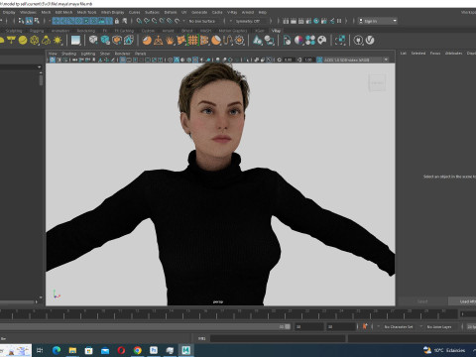Image resolution: width=476 pixels, height=357 pixels.
Task: Click the teal four-dots V-Ray icon
Action: coord(310,41)
